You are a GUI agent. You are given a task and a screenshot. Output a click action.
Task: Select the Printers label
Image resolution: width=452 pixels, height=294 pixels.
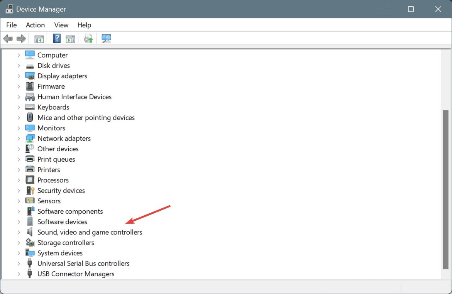pyautogui.click(x=49, y=170)
